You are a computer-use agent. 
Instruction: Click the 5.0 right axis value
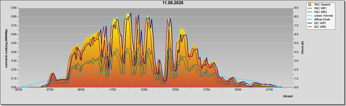coord(297,43)
